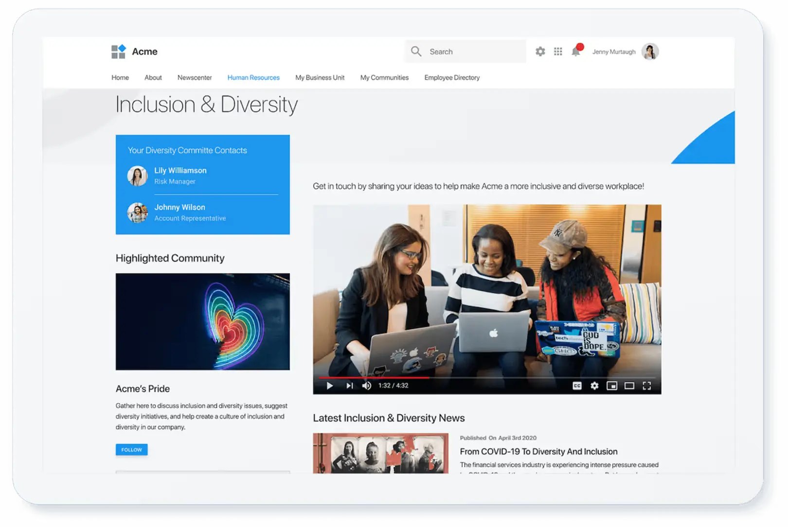
Task: Open the About menu item
Action: pyautogui.click(x=153, y=78)
